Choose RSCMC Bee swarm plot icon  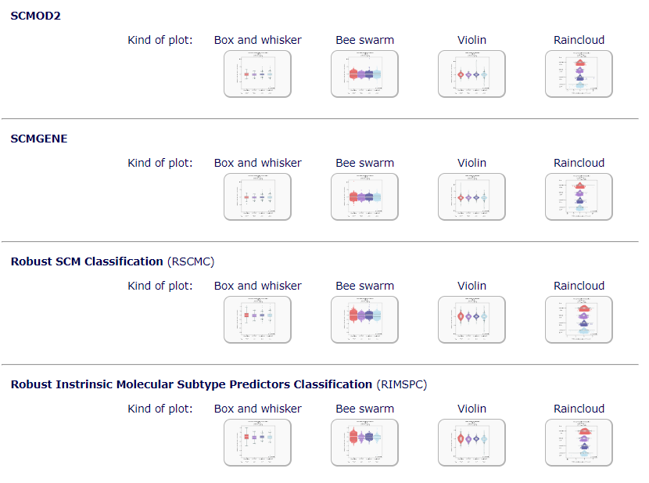364,320
